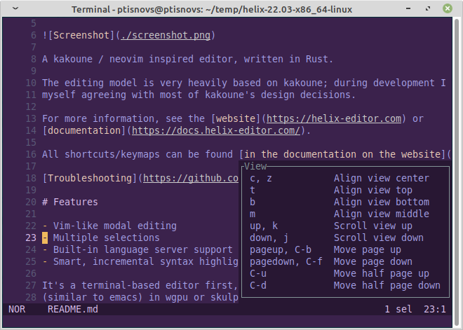Click the 'C-d' key label
This screenshot has height=330, width=463.
point(258,285)
